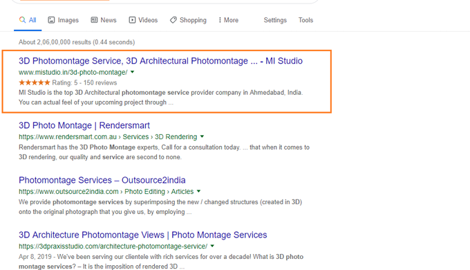Click the magnifier icon on All tab
This screenshot has width=470, height=270.
click(x=22, y=20)
